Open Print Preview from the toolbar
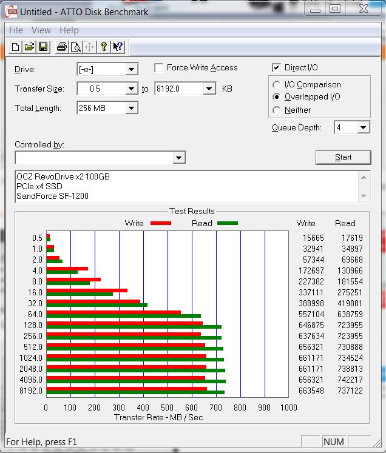Viewport: 386px width, 453px height. pyautogui.click(x=75, y=47)
